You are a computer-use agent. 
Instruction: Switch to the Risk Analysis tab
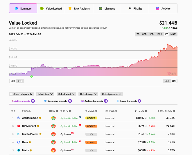pyautogui.click(x=79, y=9)
